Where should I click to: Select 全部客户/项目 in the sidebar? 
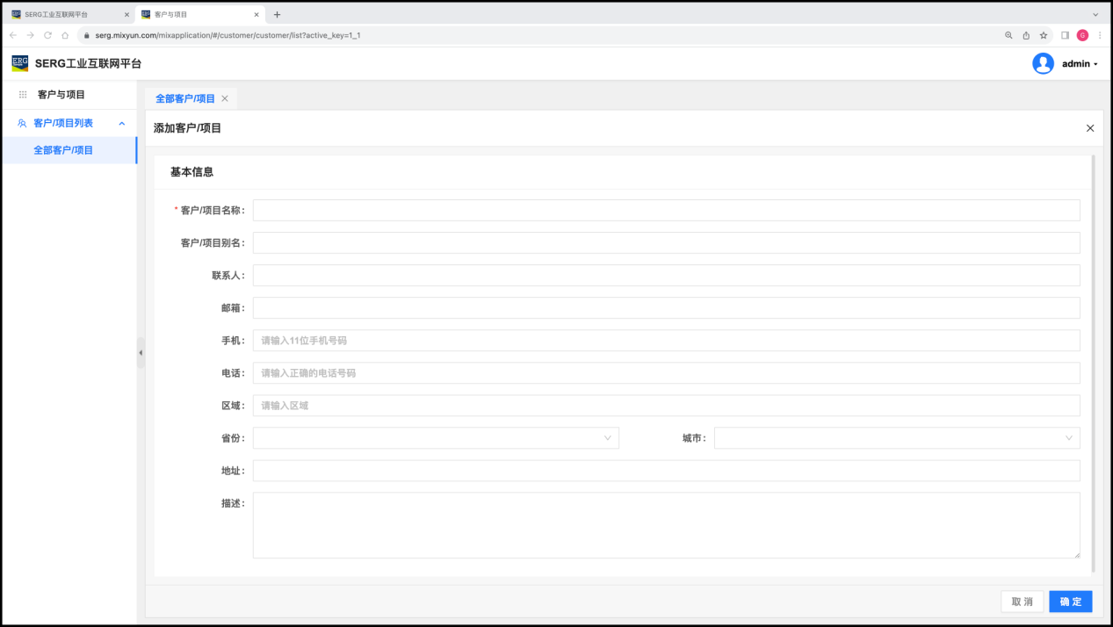click(x=63, y=150)
